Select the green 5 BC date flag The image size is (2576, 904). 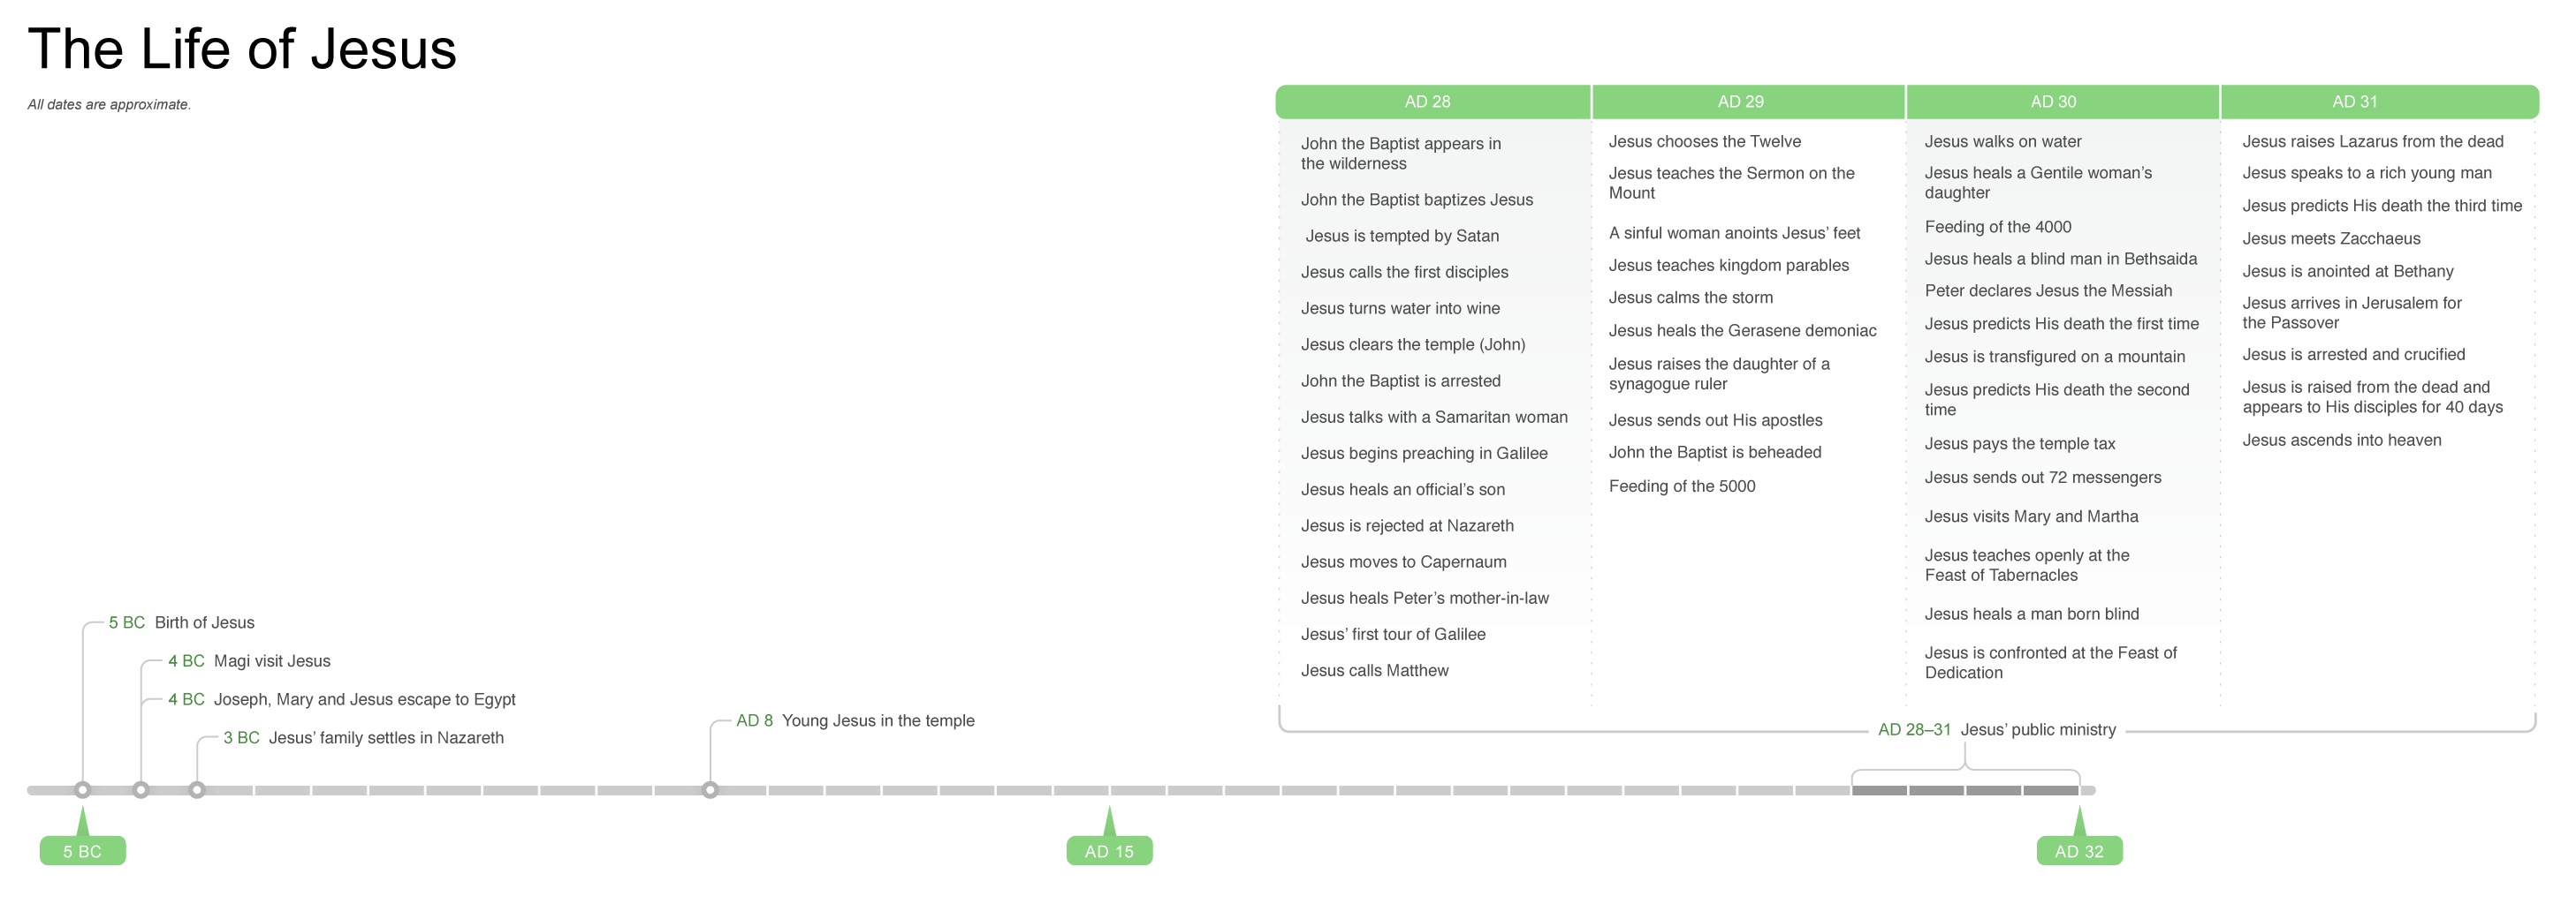click(x=83, y=850)
